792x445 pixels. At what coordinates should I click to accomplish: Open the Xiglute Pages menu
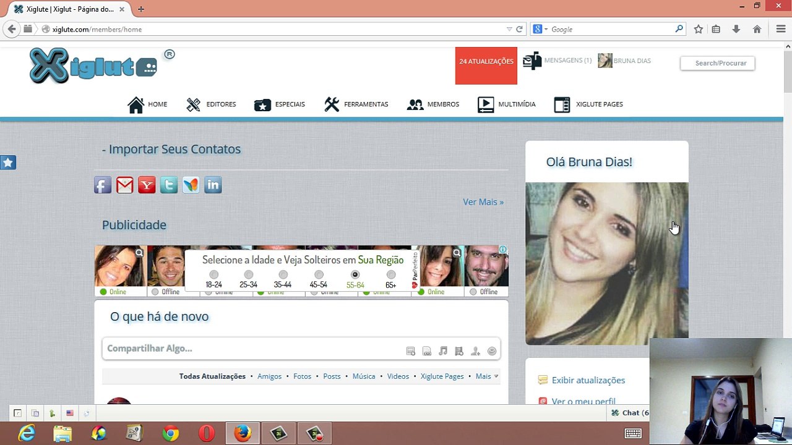click(588, 104)
